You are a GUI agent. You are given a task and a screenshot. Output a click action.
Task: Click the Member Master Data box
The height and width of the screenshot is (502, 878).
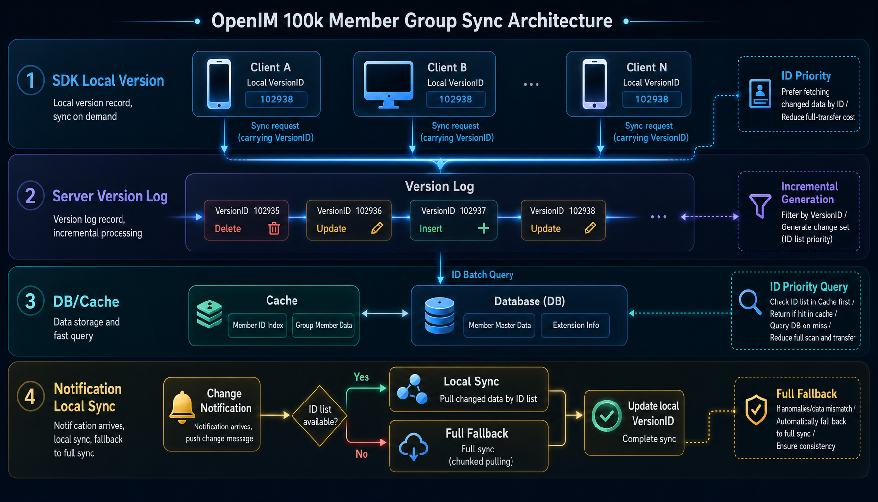(500, 325)
